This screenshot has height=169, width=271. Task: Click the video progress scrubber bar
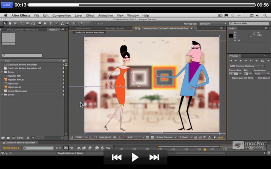(x=142, y=5)
